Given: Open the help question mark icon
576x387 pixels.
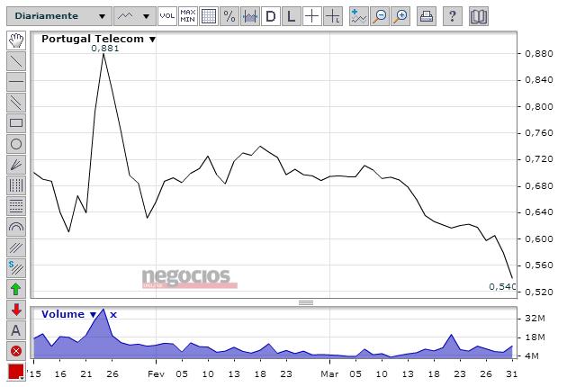Looking at the screenshot, I should (x=453, y=16).
